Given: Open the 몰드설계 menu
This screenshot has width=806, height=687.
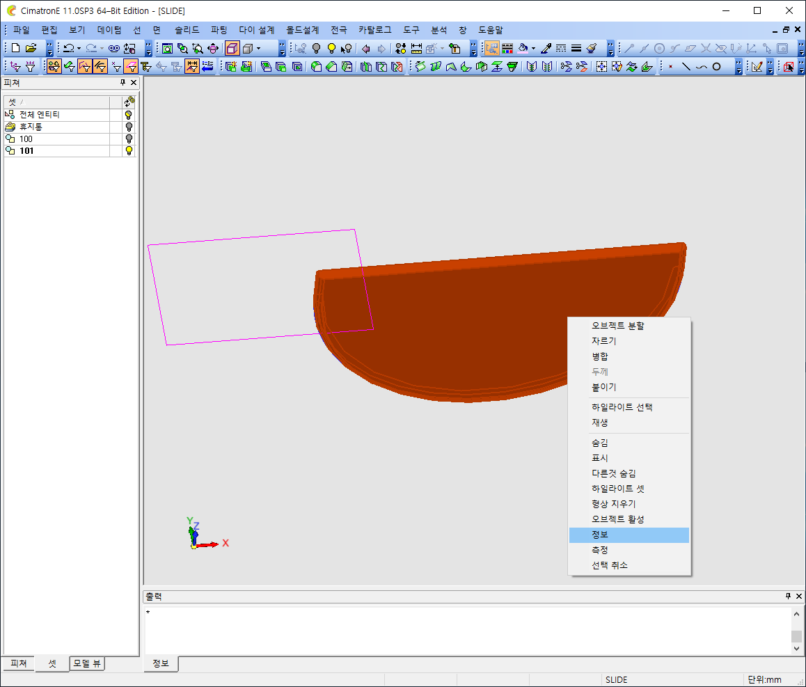Looking at the screenshot, I should click(x=302, y=31).
